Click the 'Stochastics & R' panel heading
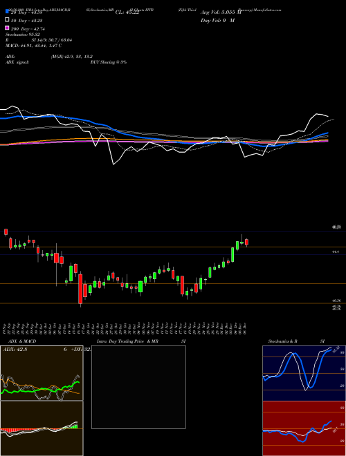Screen dimensions: 346x456 coord(283,341)
